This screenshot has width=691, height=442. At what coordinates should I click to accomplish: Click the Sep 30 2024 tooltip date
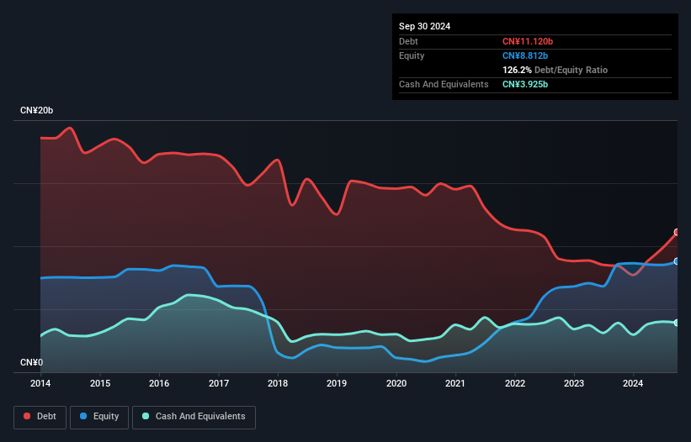tap(424, 26)
